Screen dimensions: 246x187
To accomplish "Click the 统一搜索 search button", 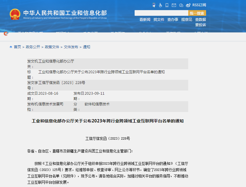I will click(197, 13).
